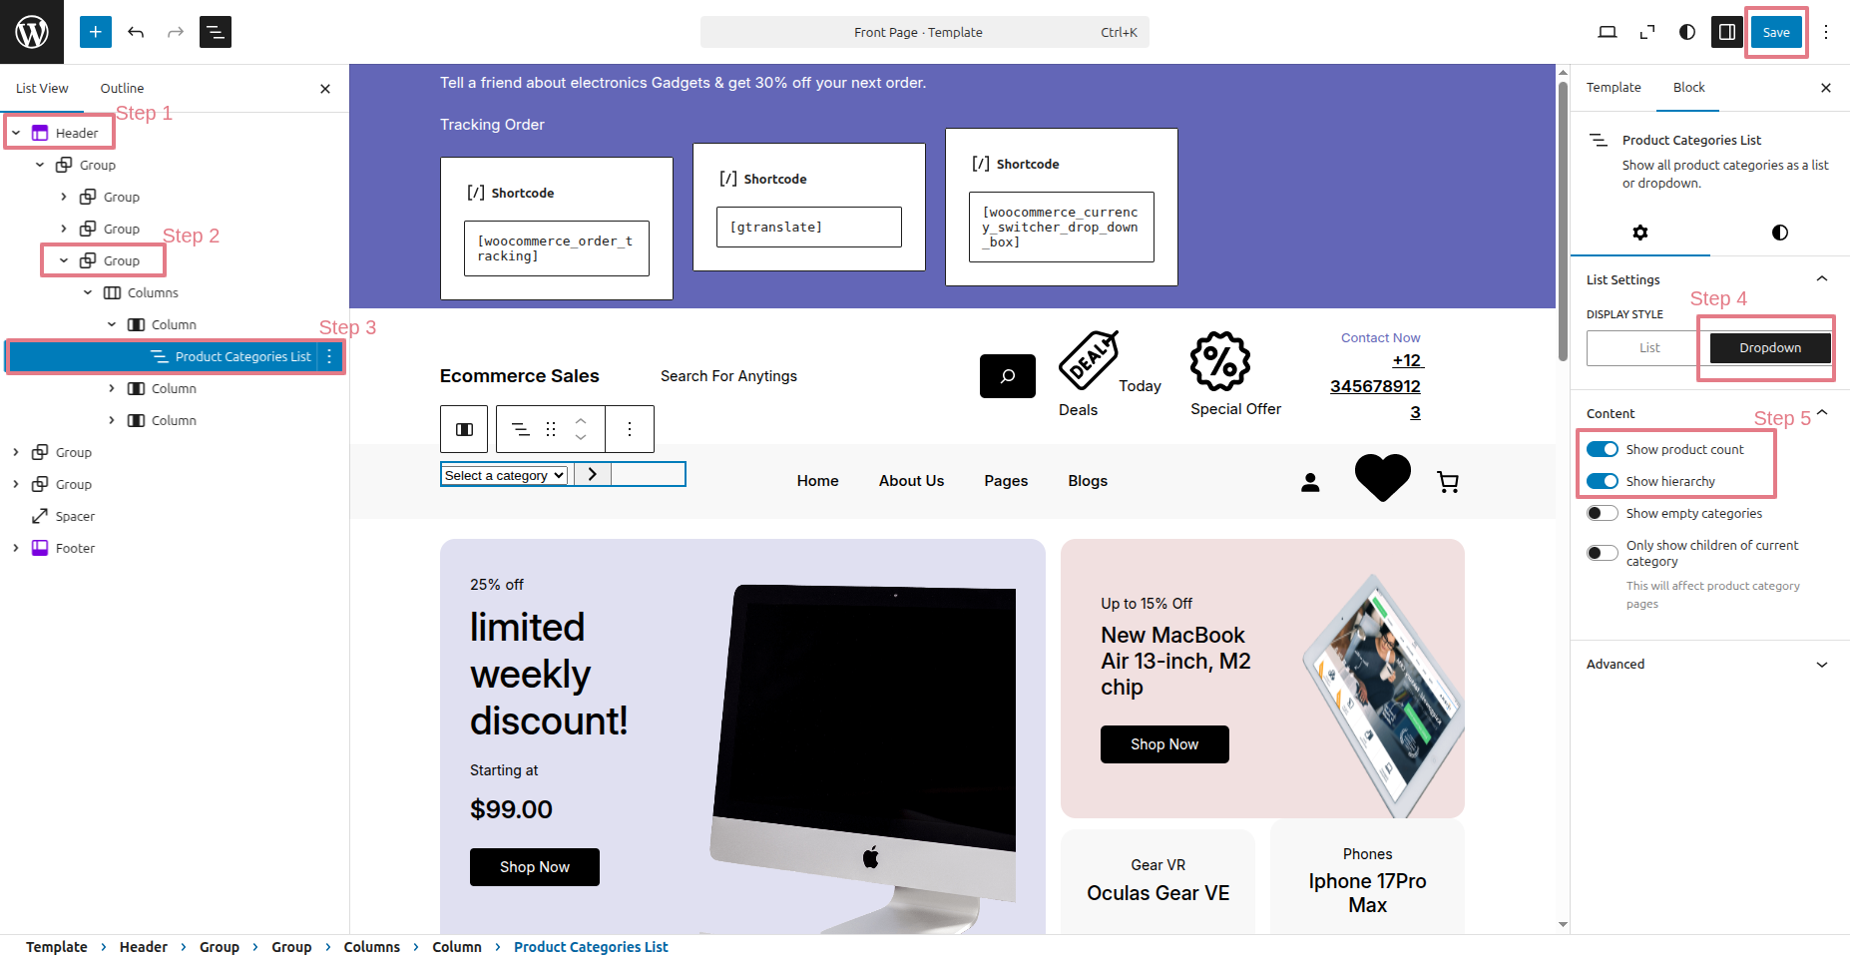Turn off Show hierarchy toggle

1603,481
